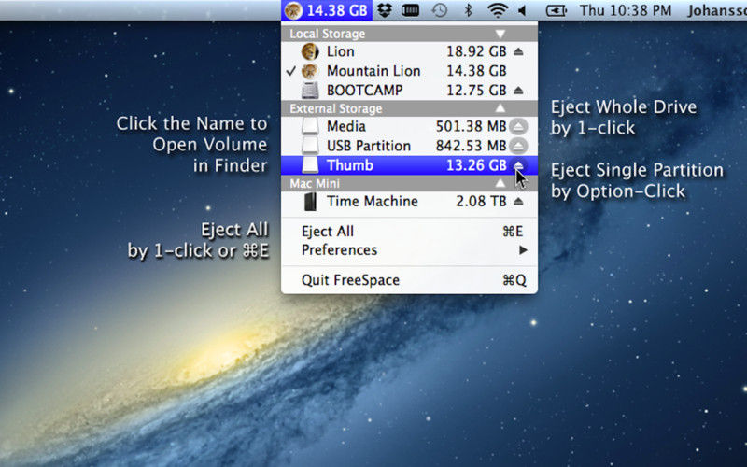Open the Wi-Fi menu bar icon
Image resolution: width=747 pixels, height=467 pixels.
tap(498, 10)
